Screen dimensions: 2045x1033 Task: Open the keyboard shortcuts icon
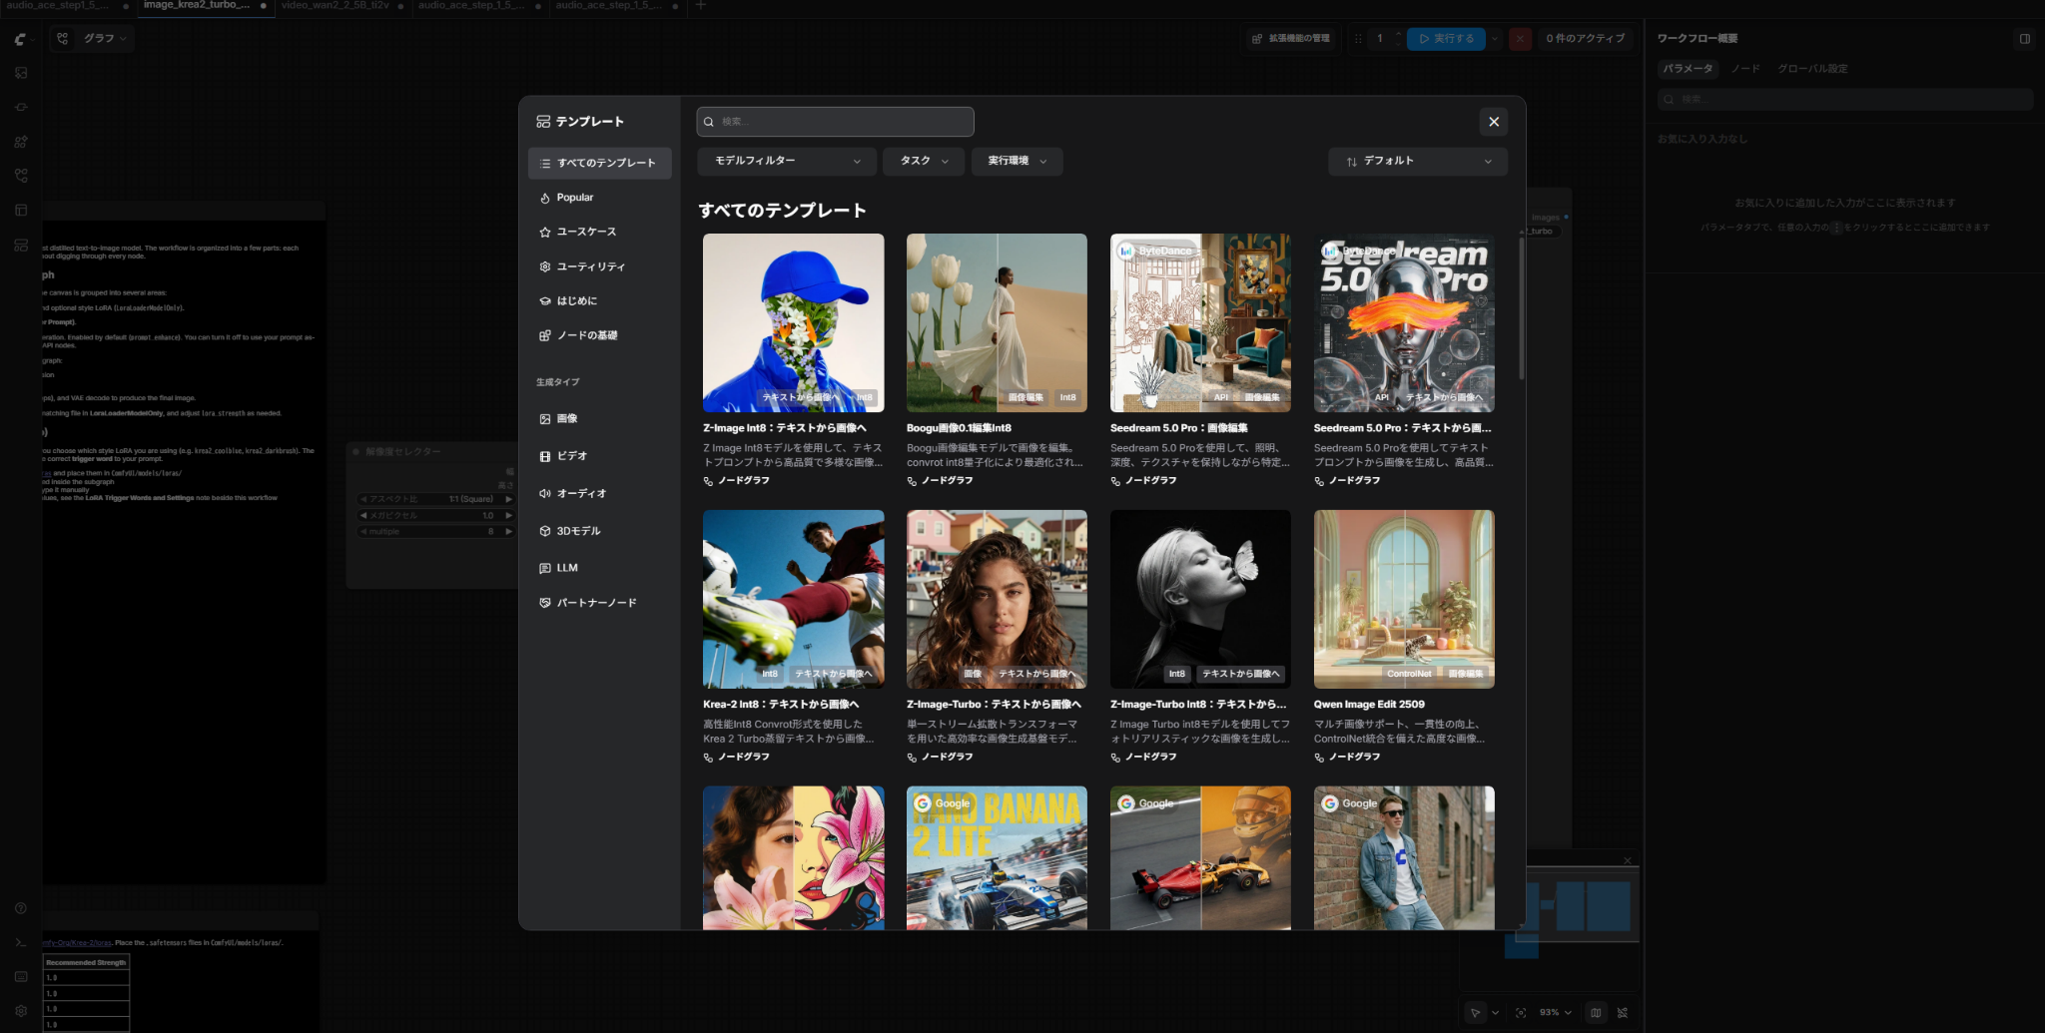pyautogui.click(x=21, y=976)
